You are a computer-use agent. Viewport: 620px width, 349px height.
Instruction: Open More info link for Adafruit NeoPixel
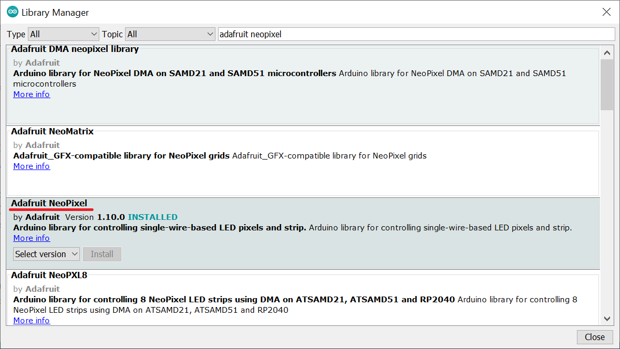point(32,238)
